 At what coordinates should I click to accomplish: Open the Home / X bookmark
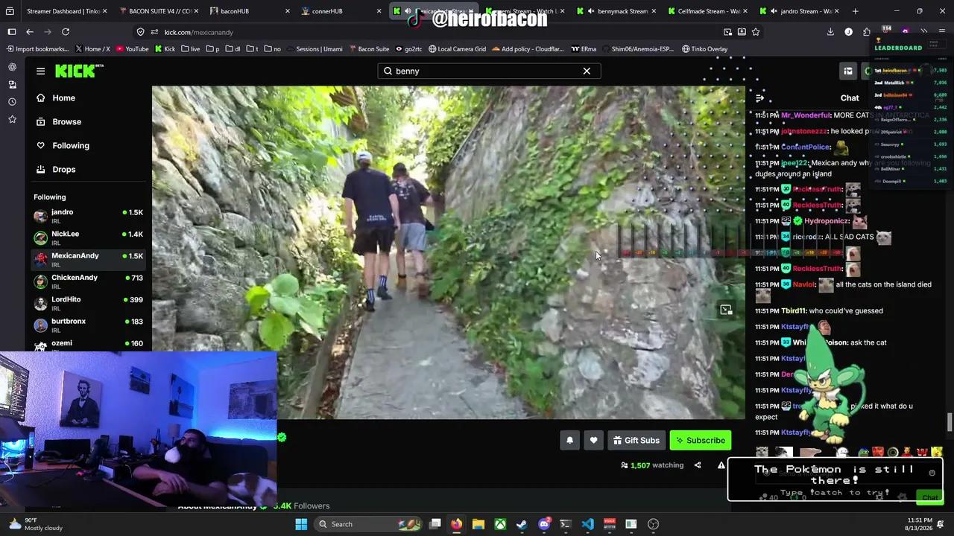[x=92, y=49]
